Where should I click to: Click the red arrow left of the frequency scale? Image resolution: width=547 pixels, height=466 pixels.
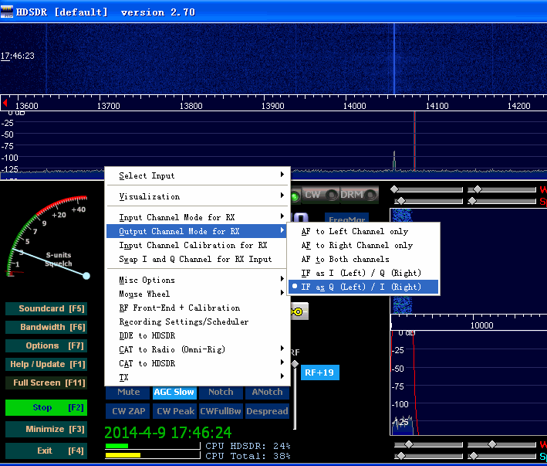[5, 103]
